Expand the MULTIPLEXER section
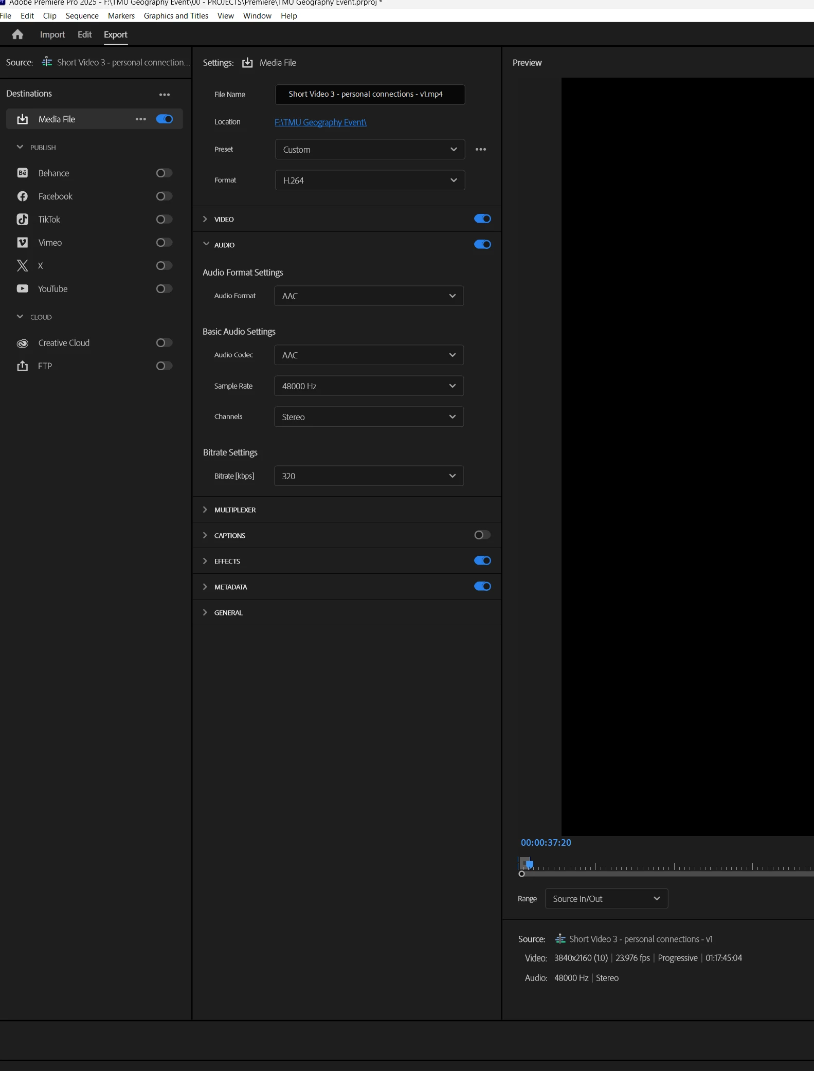The image size is (814, 1071). tap(205, 510)
